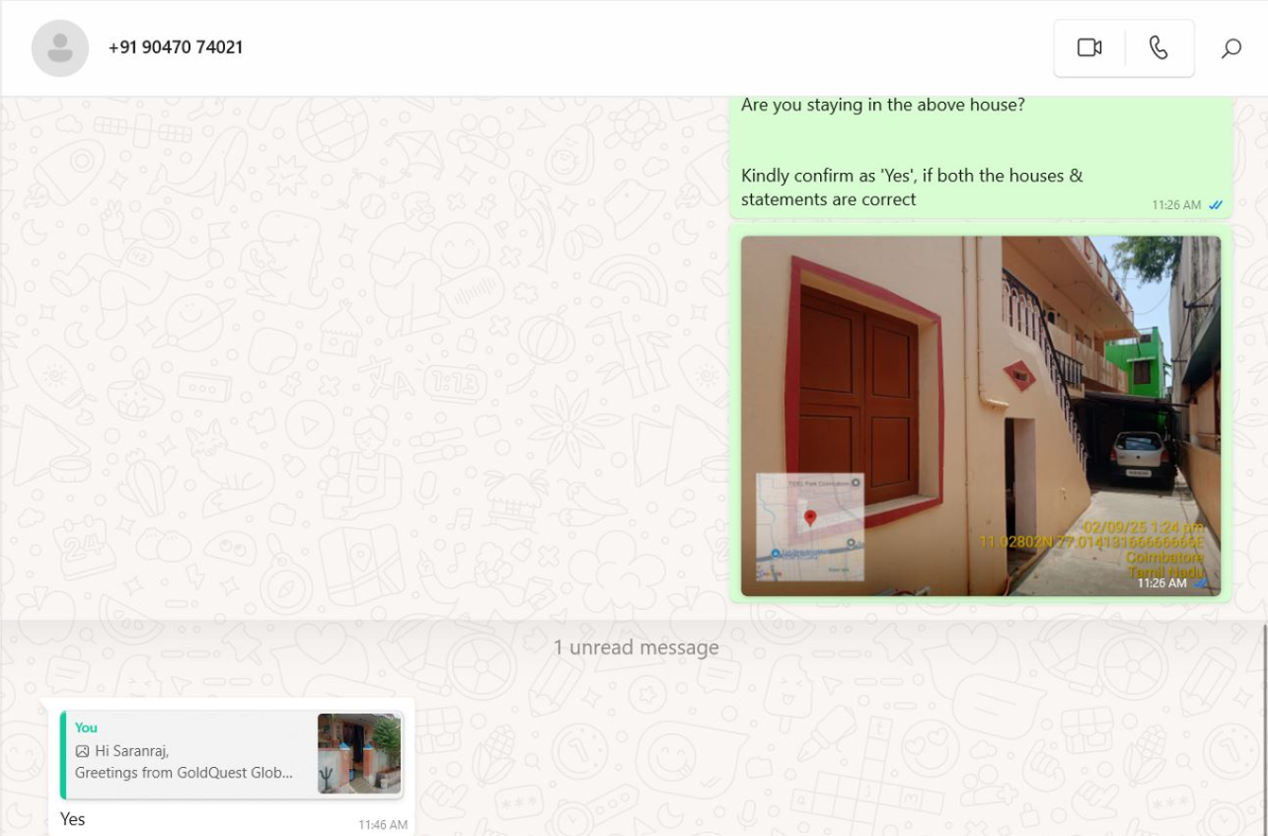The width and height of the screenshot is (1268, 836).
Task: Open the contact's profile picture
Action: click(60, 48)
